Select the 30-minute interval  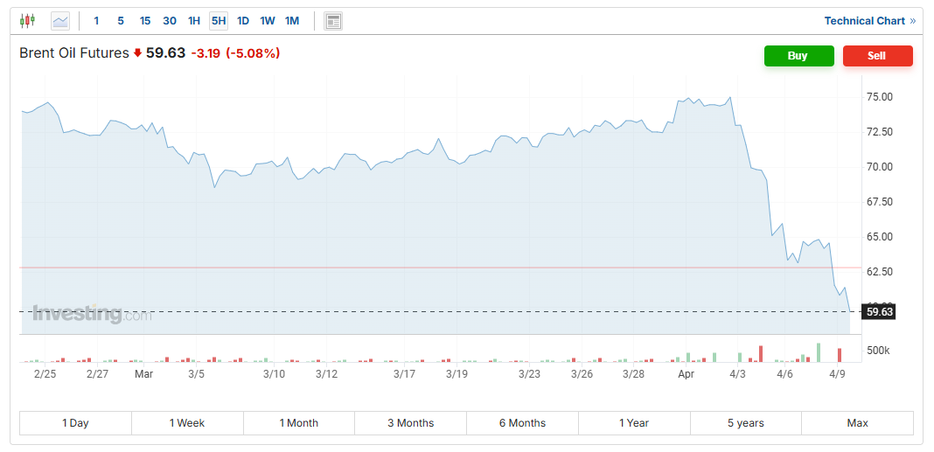170,21
